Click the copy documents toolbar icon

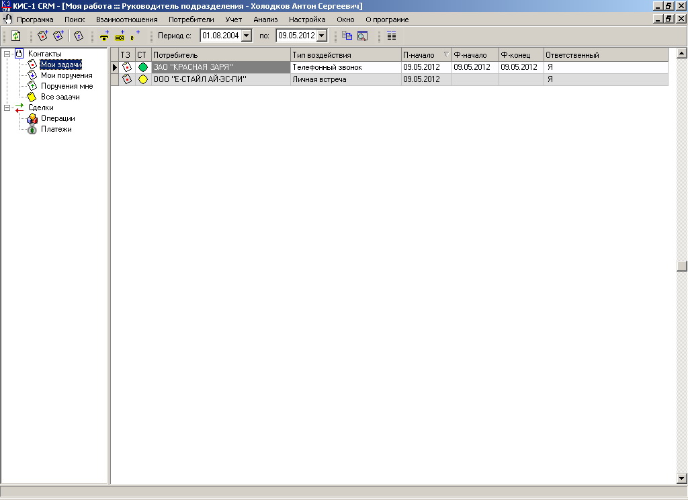point(347,36)
